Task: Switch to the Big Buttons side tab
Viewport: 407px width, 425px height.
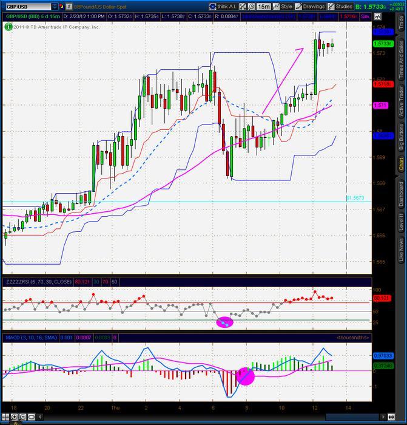Action: click(x=401, y=137)
